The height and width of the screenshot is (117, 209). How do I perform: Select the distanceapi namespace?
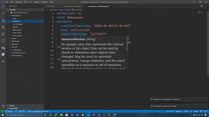click(17, 30)
